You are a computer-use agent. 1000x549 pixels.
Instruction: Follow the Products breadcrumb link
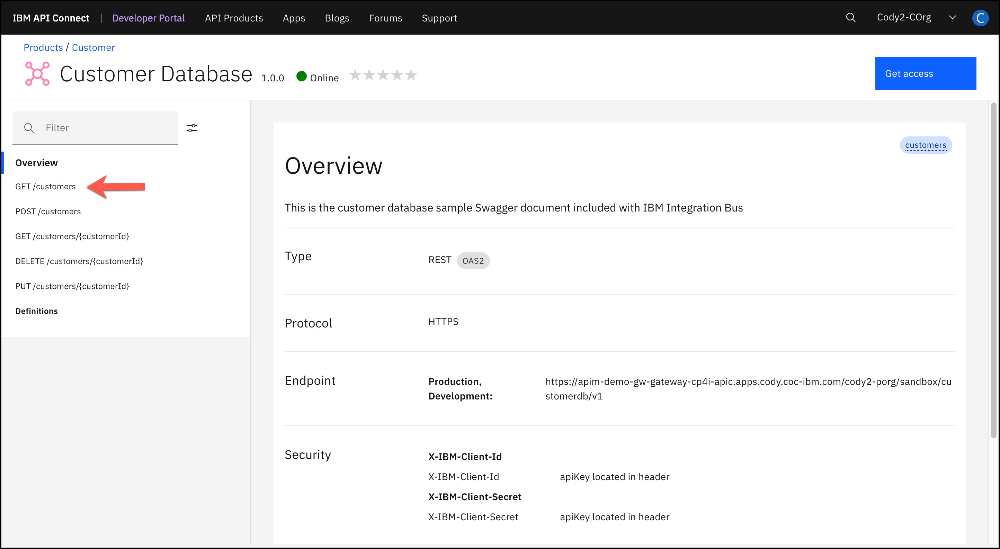pos(43,48)
